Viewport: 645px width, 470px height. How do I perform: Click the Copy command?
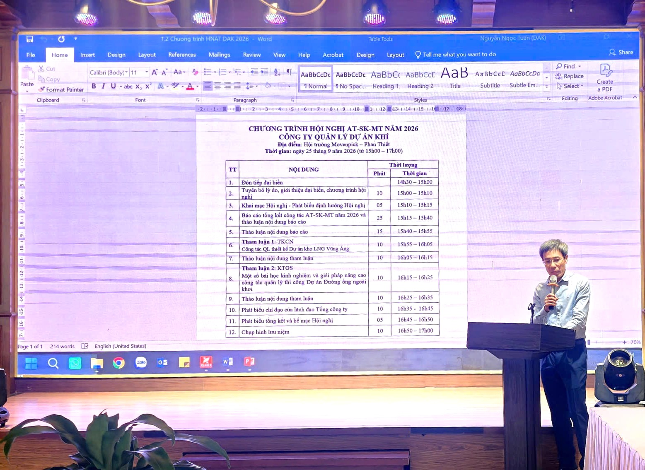click(49, 79)
